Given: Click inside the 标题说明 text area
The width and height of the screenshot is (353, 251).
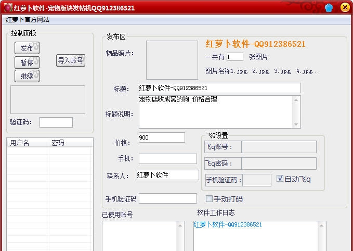Looking at the screenshot, I should (x=216, y=112).
